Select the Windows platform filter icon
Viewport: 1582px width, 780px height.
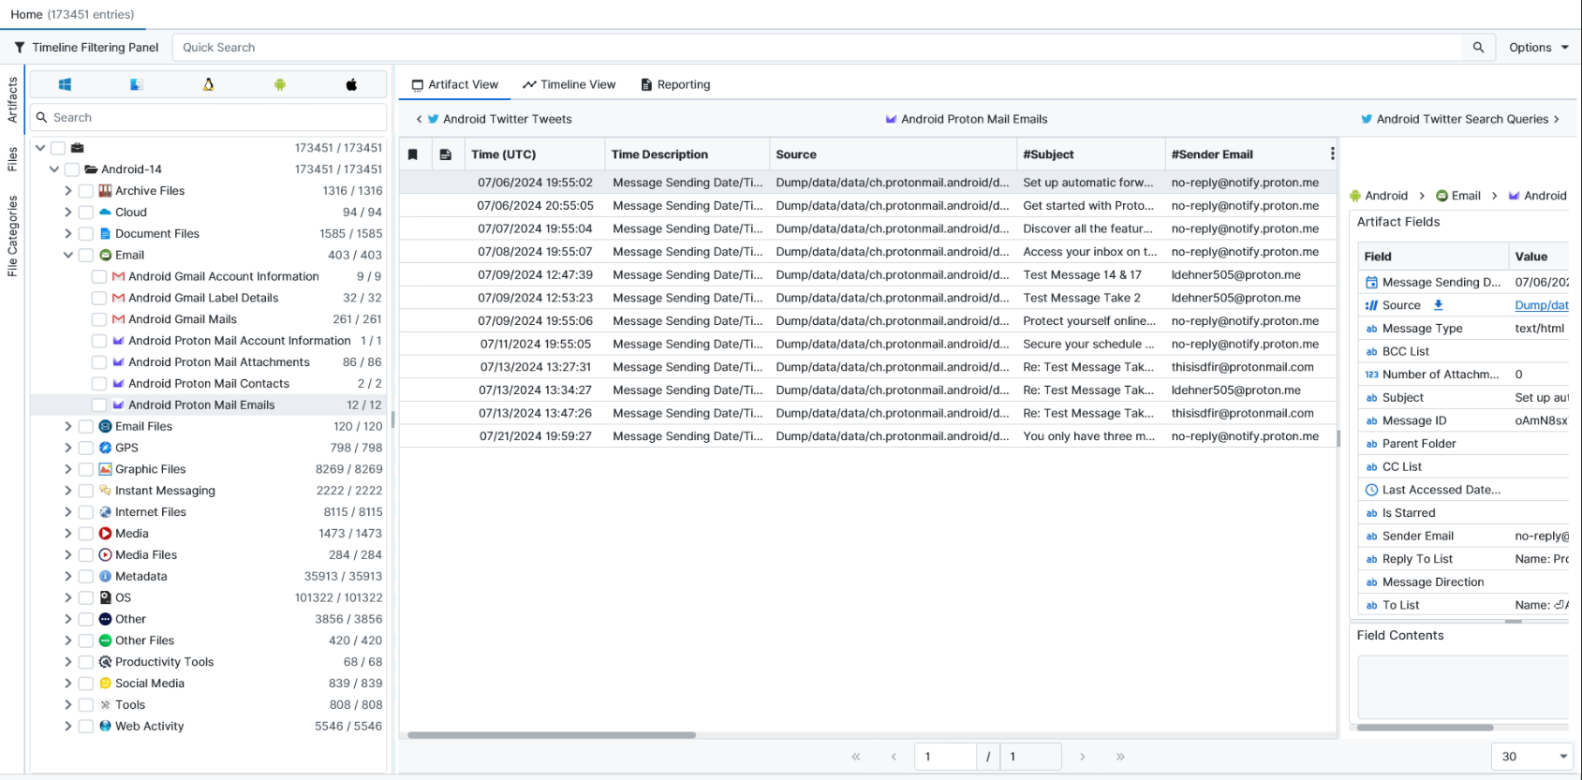coord(65,84)
